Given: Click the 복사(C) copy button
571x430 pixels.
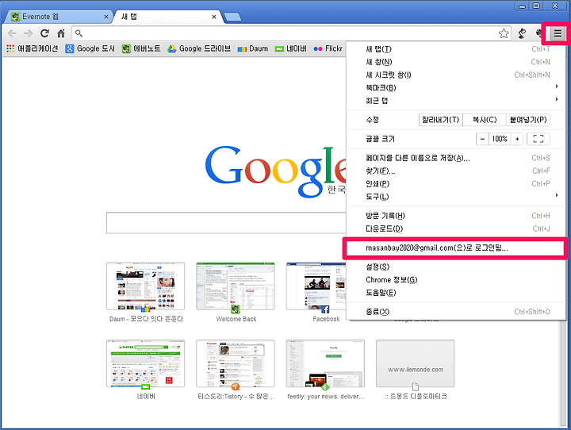Looking at the screenshot, I should click(485, 120).
